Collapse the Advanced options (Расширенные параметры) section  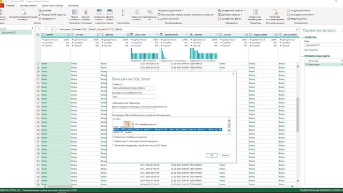point(126,103)
